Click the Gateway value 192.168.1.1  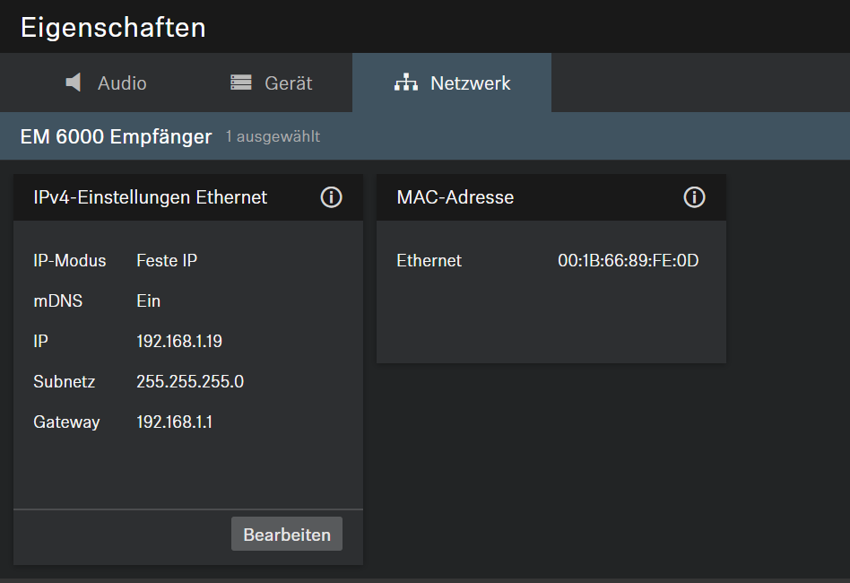click(175, 422)
